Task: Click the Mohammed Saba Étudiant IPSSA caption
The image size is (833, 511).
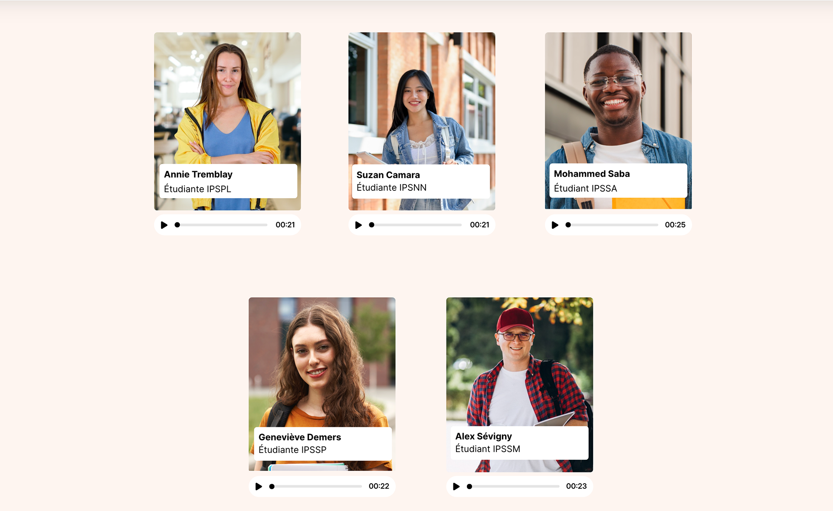Action: 618,180
